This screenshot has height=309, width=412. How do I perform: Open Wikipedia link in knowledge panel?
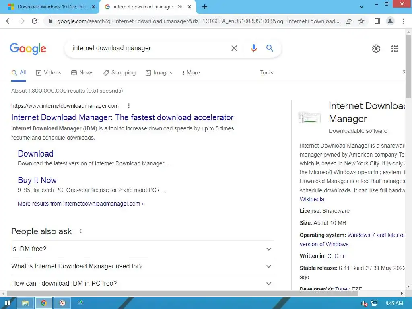[312, 199]
